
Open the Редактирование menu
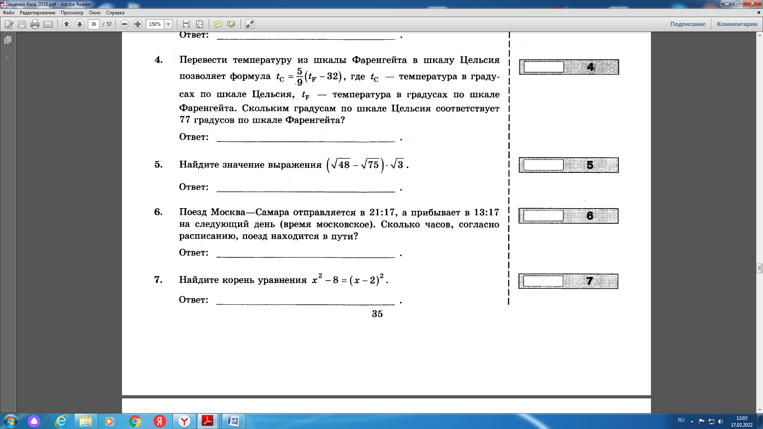click(x=38, y=13)
